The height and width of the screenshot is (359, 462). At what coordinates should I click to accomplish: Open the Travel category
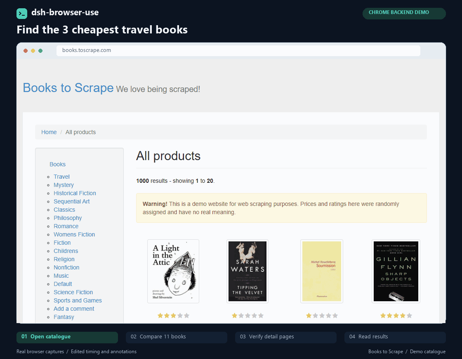point(61,177)
